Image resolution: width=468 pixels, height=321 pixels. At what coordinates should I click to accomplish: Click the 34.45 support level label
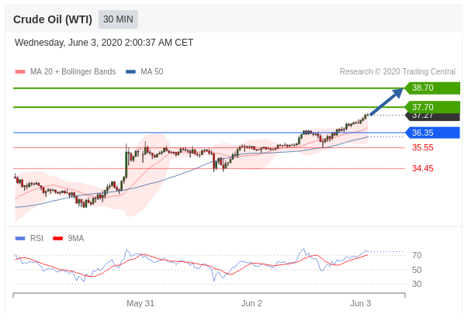click(x=423, y=168)
